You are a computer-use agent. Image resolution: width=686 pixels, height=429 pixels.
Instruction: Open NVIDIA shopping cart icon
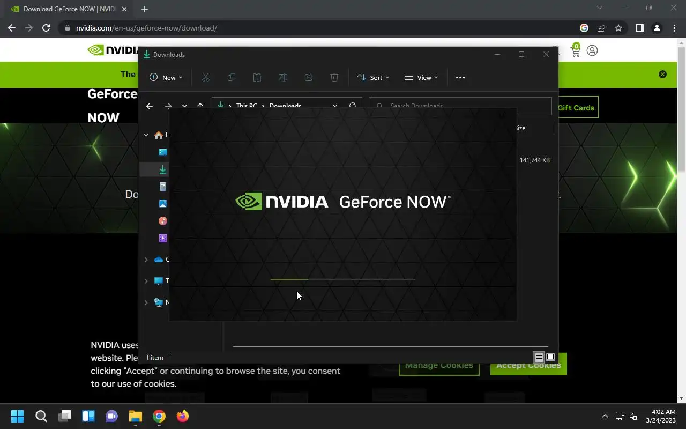pyautogui.click(x=576, y=50)
